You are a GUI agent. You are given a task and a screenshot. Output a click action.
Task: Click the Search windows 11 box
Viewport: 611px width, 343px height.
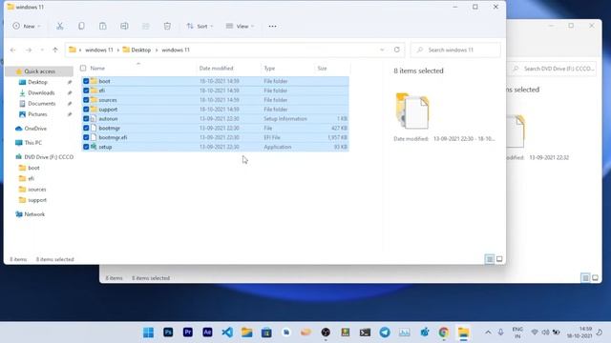[455, 50]
